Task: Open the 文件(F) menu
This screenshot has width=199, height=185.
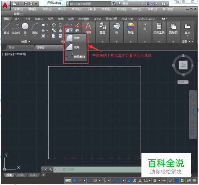Action: pos(18,9)
